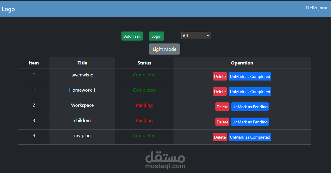Click Completed status of Homework 1
The height and width of the screenshot is (173, 331).
[x=144, y=90]
